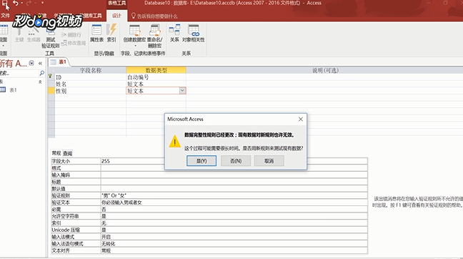Select 表1 in the navigation pane

click(13, 90)
